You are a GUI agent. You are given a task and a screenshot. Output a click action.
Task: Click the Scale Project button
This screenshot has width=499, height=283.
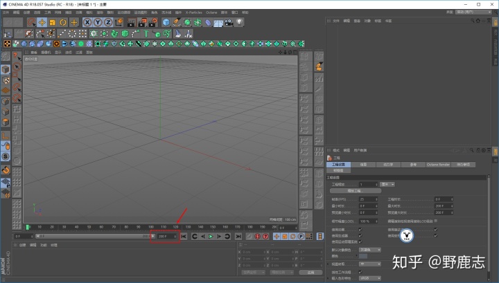click(356, 191)
